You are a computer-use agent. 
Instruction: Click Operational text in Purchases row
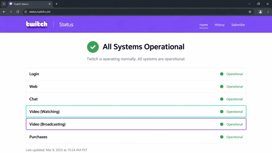pyautogui.click(x=234, y=137)
